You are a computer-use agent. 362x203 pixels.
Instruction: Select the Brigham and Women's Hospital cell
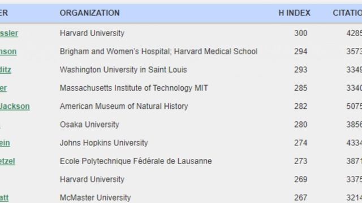coord(158,51)
